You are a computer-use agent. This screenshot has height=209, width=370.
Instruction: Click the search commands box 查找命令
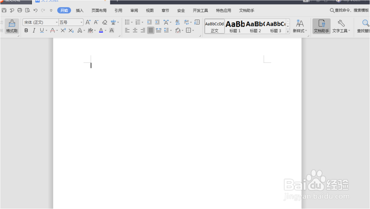pyautogui.click(x=350, y=10)
